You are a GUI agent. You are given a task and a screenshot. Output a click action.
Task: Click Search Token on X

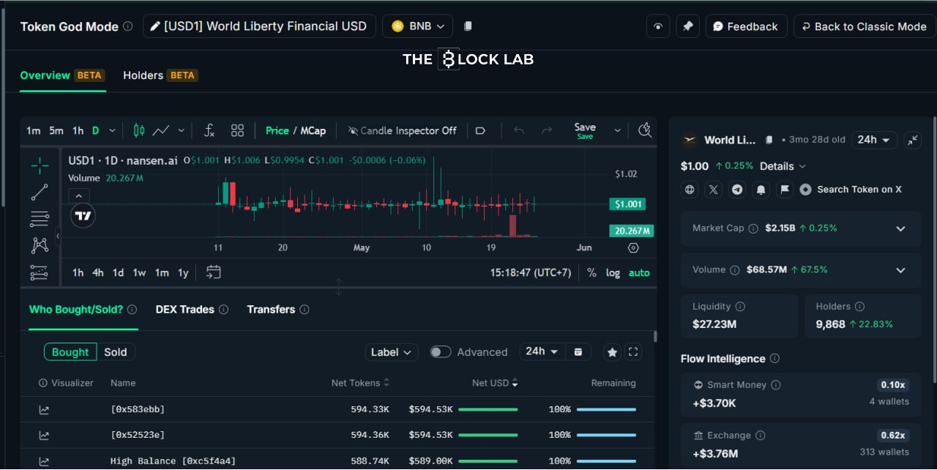tap(851, 190)
